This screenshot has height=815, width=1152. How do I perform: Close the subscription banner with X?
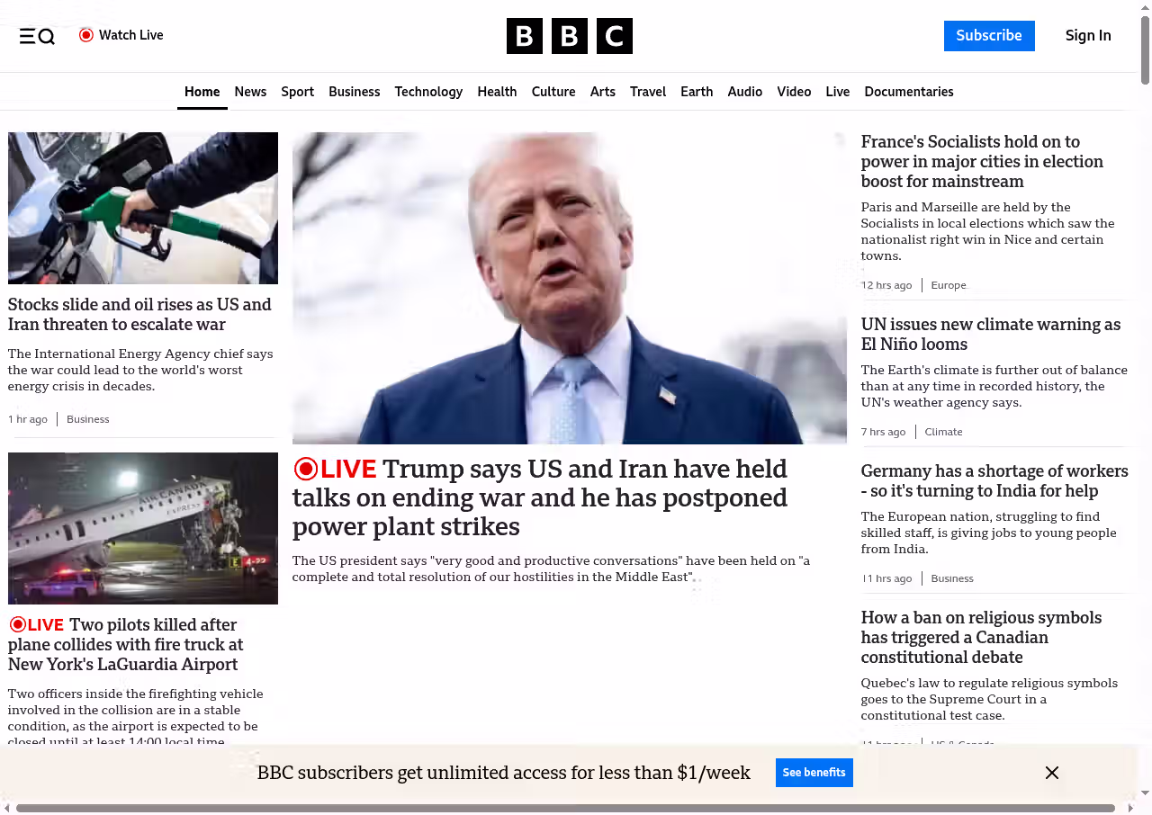(1051, 773)
